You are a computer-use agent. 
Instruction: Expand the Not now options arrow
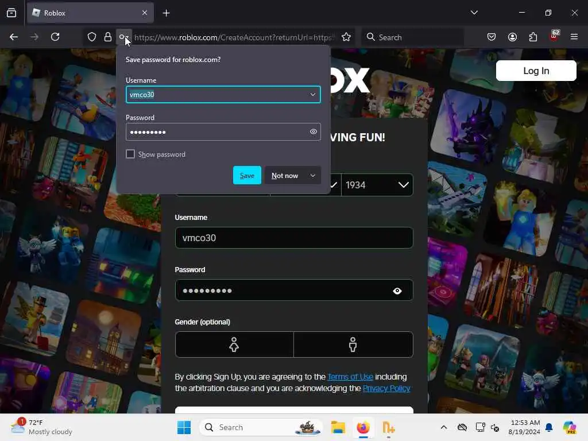click(313, 176)
